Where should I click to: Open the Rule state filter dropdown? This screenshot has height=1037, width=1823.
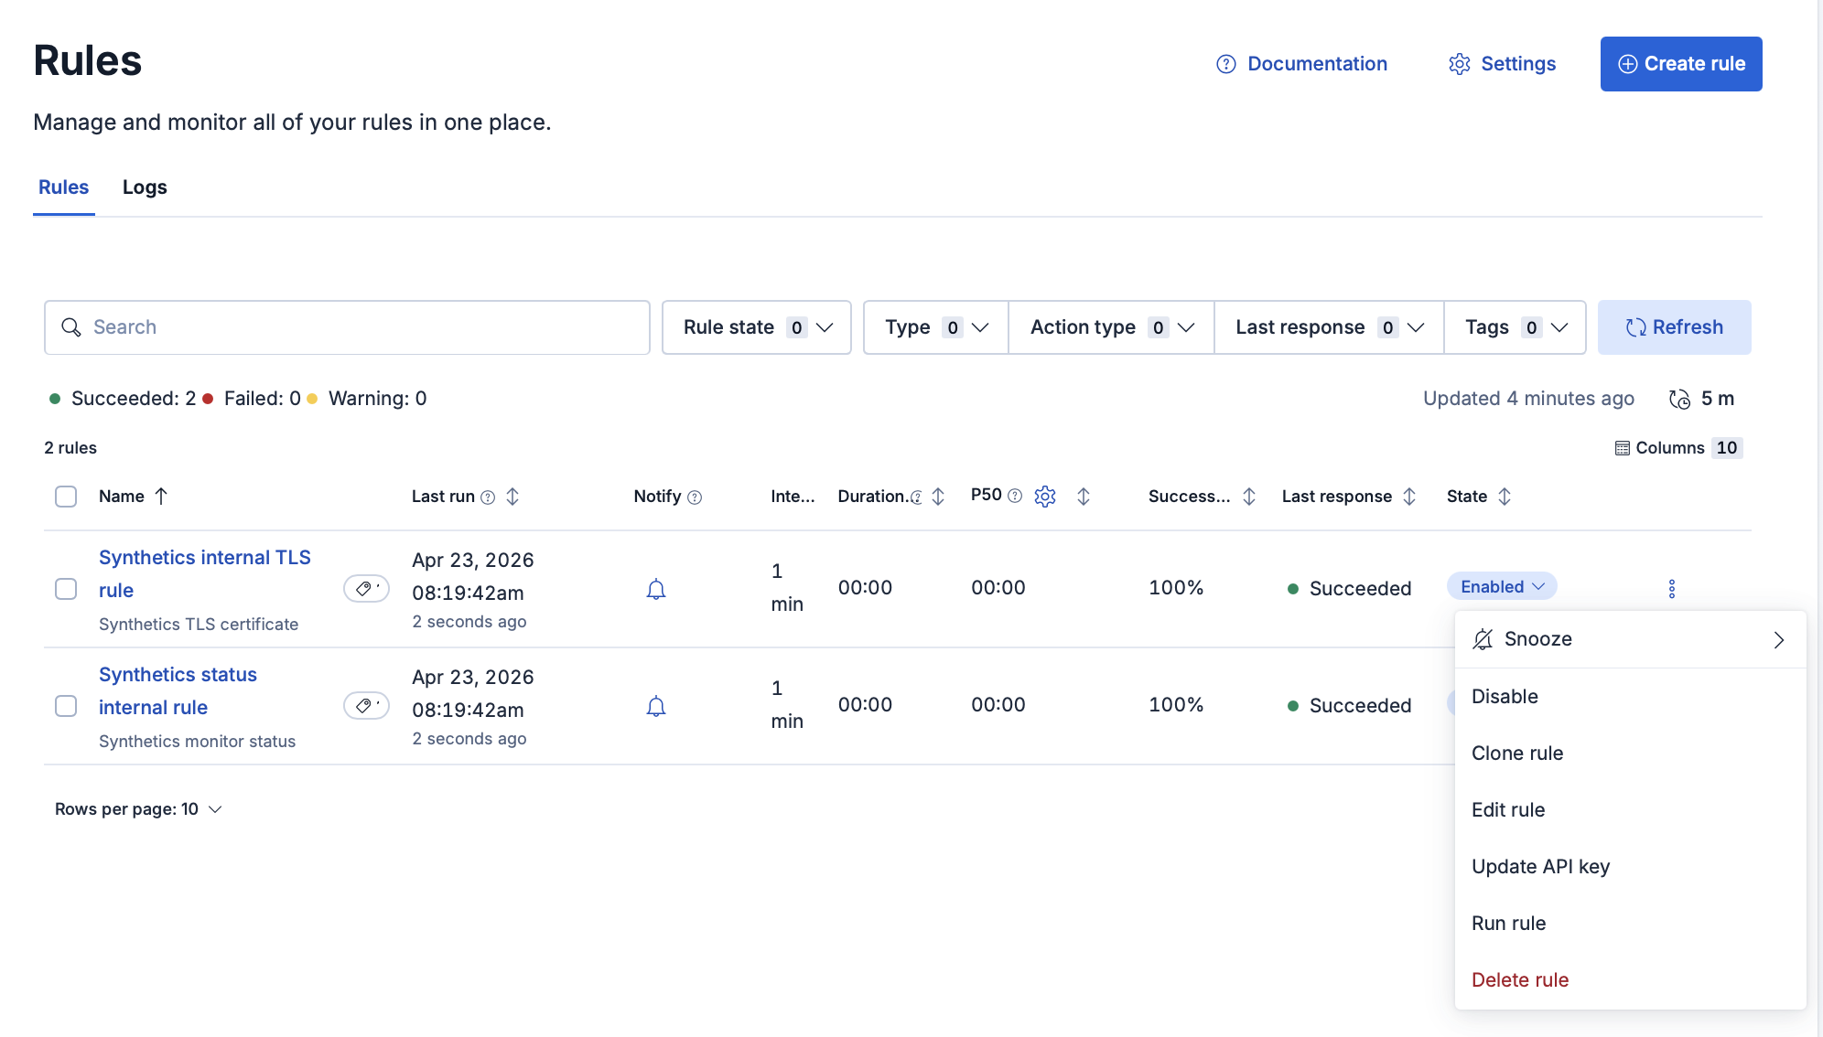pyautogui.click(x=756, y=326)
